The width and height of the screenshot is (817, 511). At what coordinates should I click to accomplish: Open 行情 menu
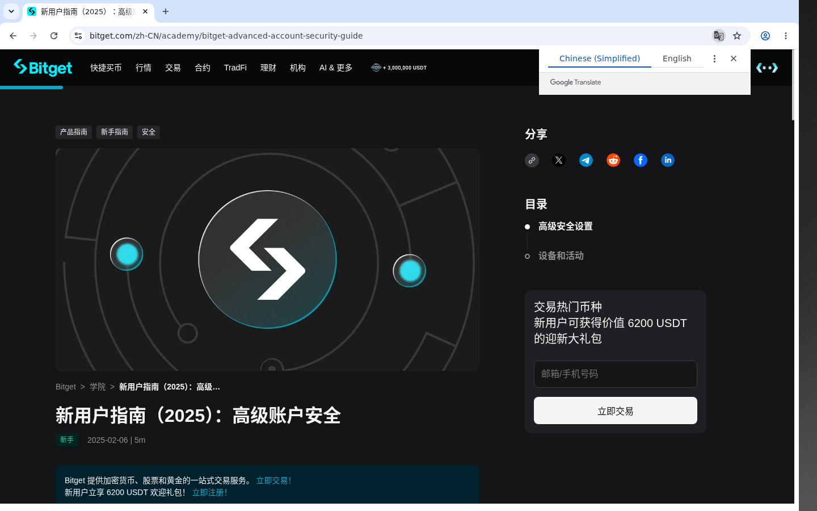[x=144, y=68]
